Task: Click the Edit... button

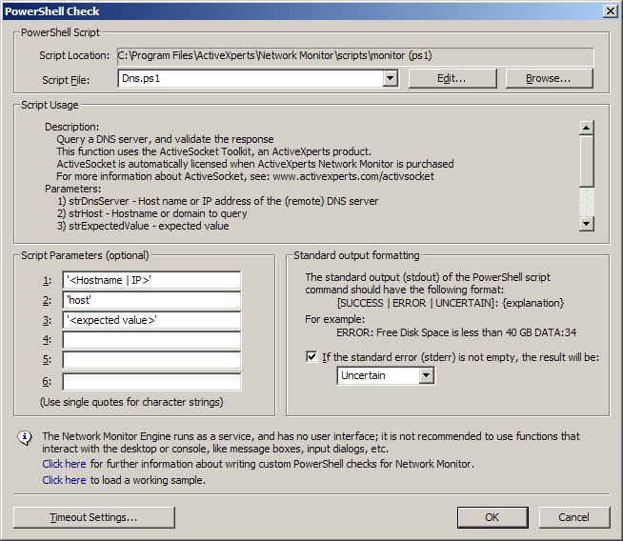Action: click(452, 78)
